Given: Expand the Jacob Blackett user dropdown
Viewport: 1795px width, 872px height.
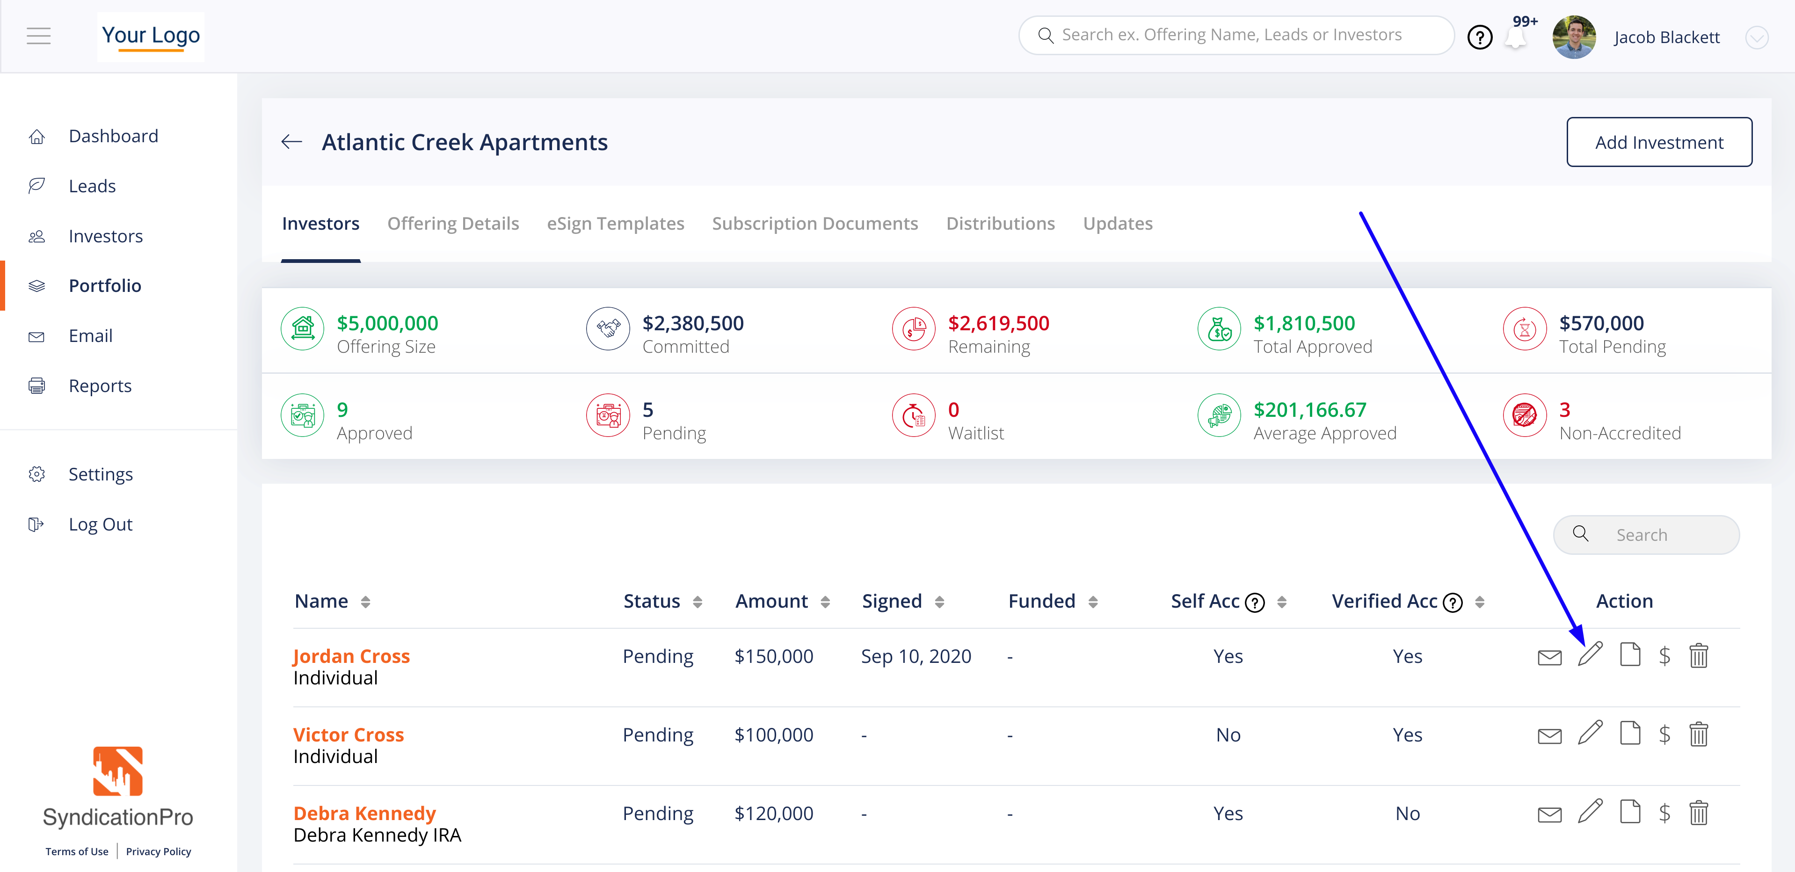Looking at the screenshot, I should (x=1756, y=37).
